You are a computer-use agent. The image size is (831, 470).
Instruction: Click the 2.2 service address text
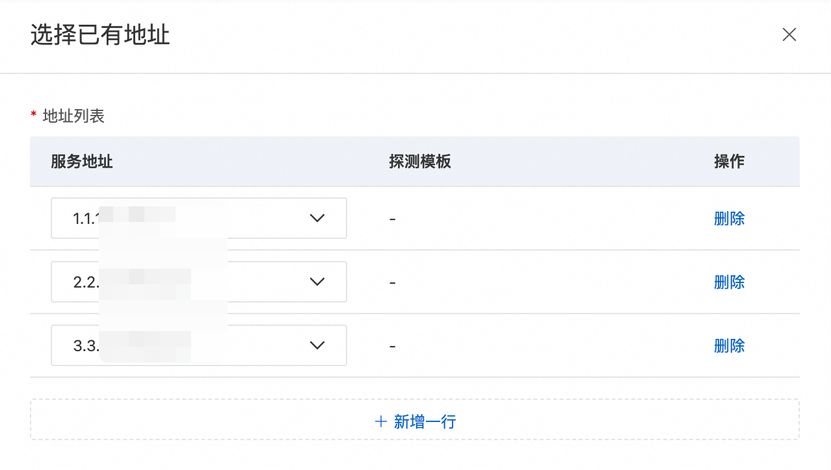[85, 282]
